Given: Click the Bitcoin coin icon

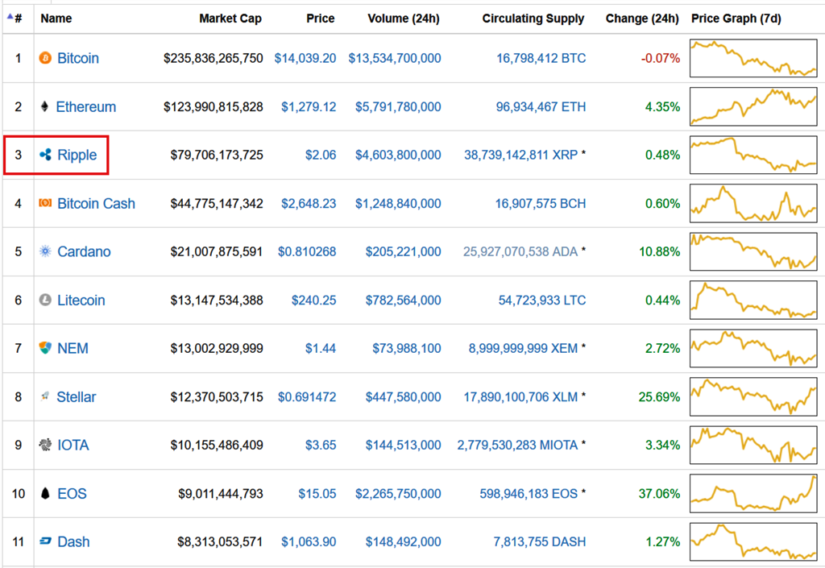Looking at the screenshot, I should (45, 58).
